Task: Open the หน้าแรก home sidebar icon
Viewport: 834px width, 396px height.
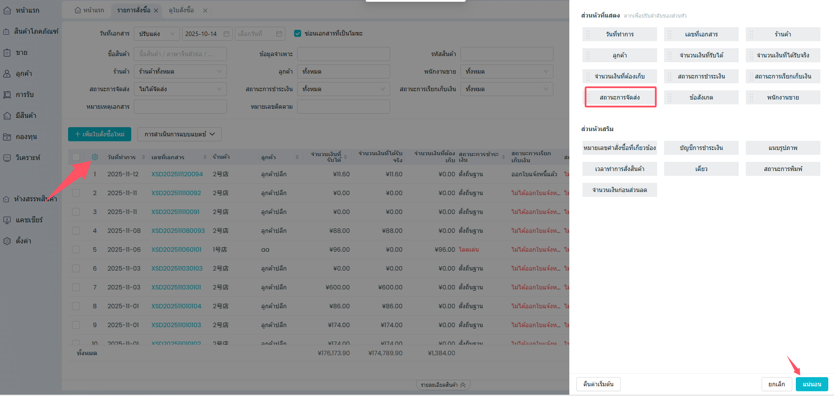Action: (7, 10)
